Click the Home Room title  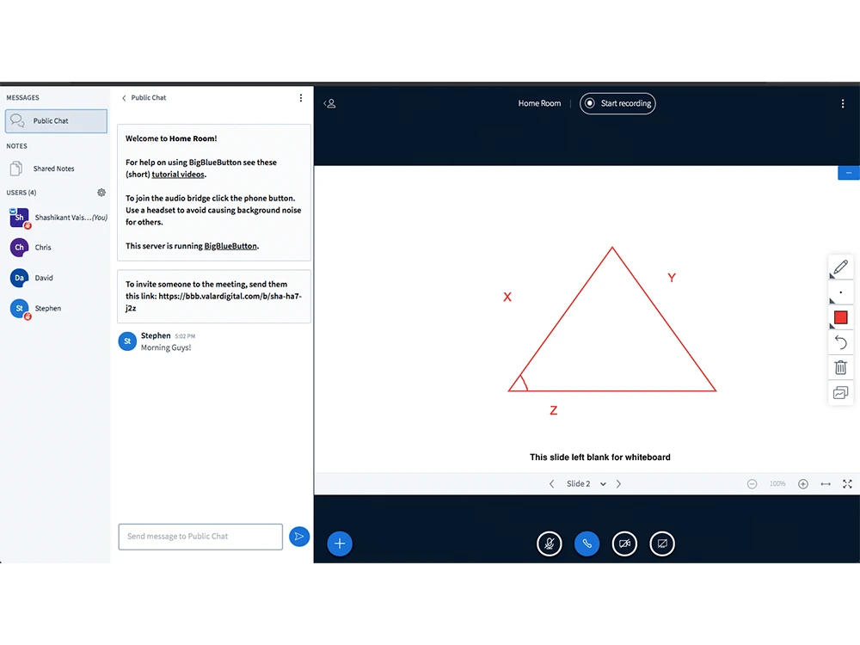coord(539,103)
